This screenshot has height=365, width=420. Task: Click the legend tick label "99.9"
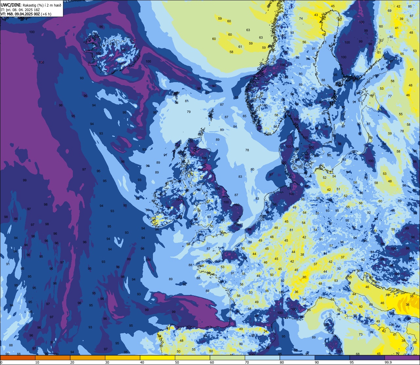click(388, 362)
